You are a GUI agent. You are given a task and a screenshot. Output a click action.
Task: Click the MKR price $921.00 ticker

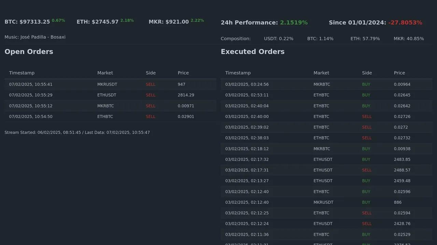(169, 22)
